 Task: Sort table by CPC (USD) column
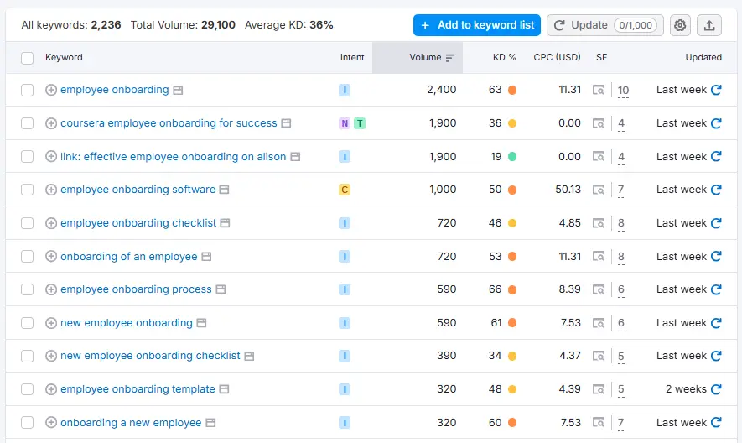(x=557, y=58)
